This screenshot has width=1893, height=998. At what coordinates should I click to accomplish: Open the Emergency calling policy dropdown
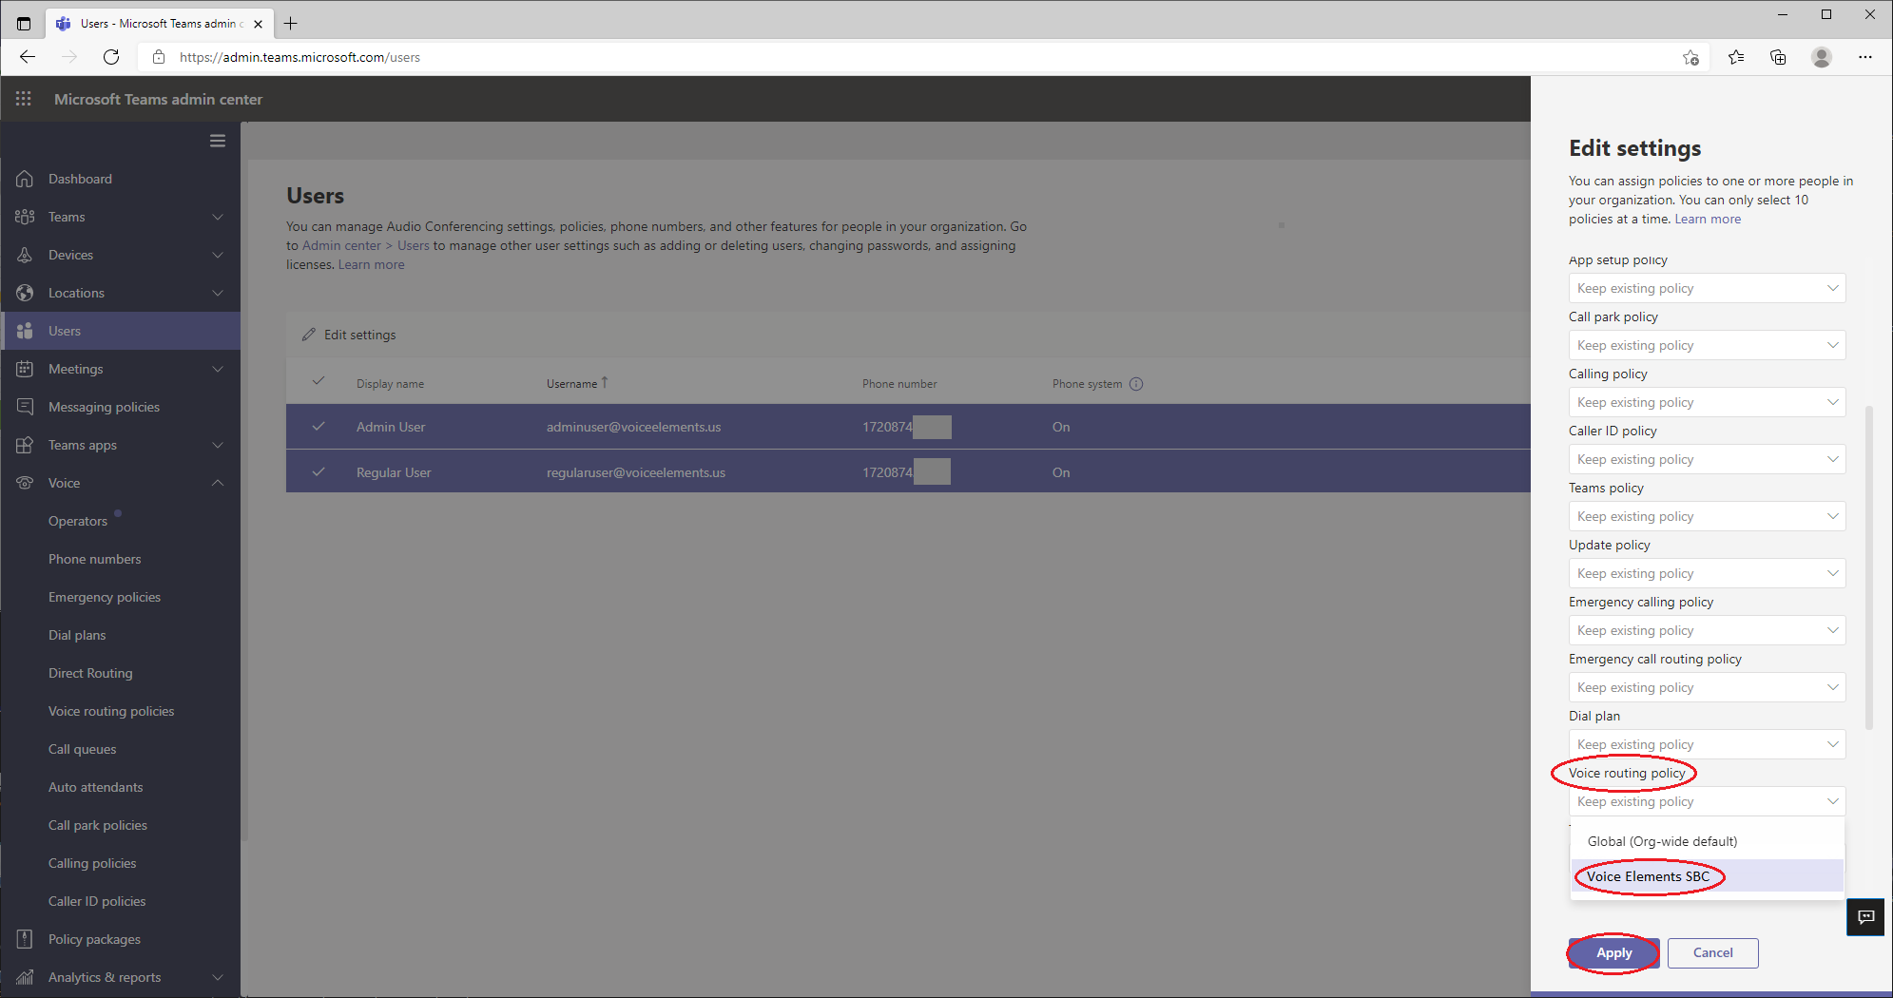pos(1707,630)
